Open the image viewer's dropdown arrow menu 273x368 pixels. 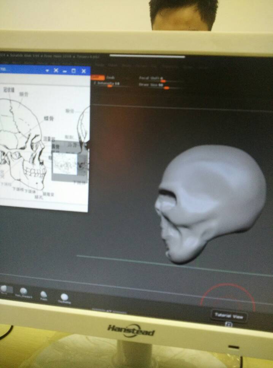coord(47,70)
